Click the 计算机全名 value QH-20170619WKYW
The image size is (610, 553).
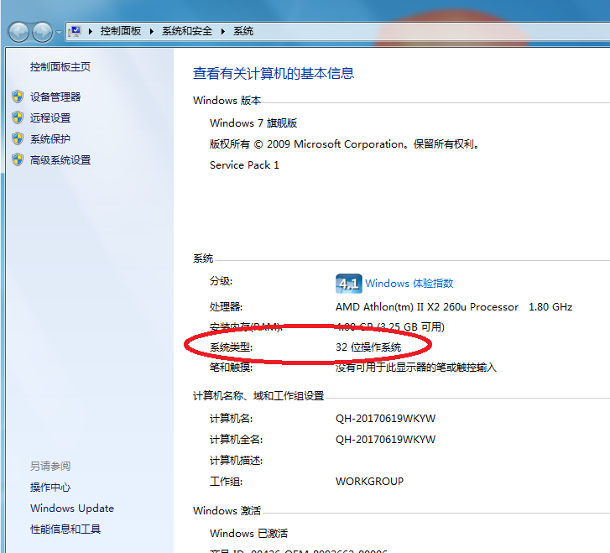[385, 440]
